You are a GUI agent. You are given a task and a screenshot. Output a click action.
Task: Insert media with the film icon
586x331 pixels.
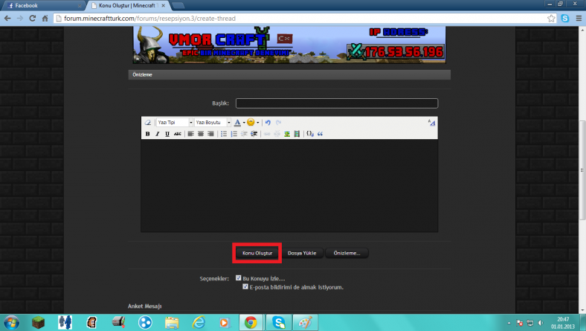[297, 134]
